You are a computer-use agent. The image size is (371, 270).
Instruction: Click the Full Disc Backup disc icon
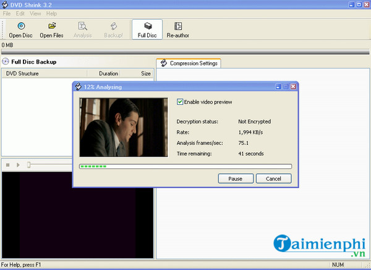5,62
